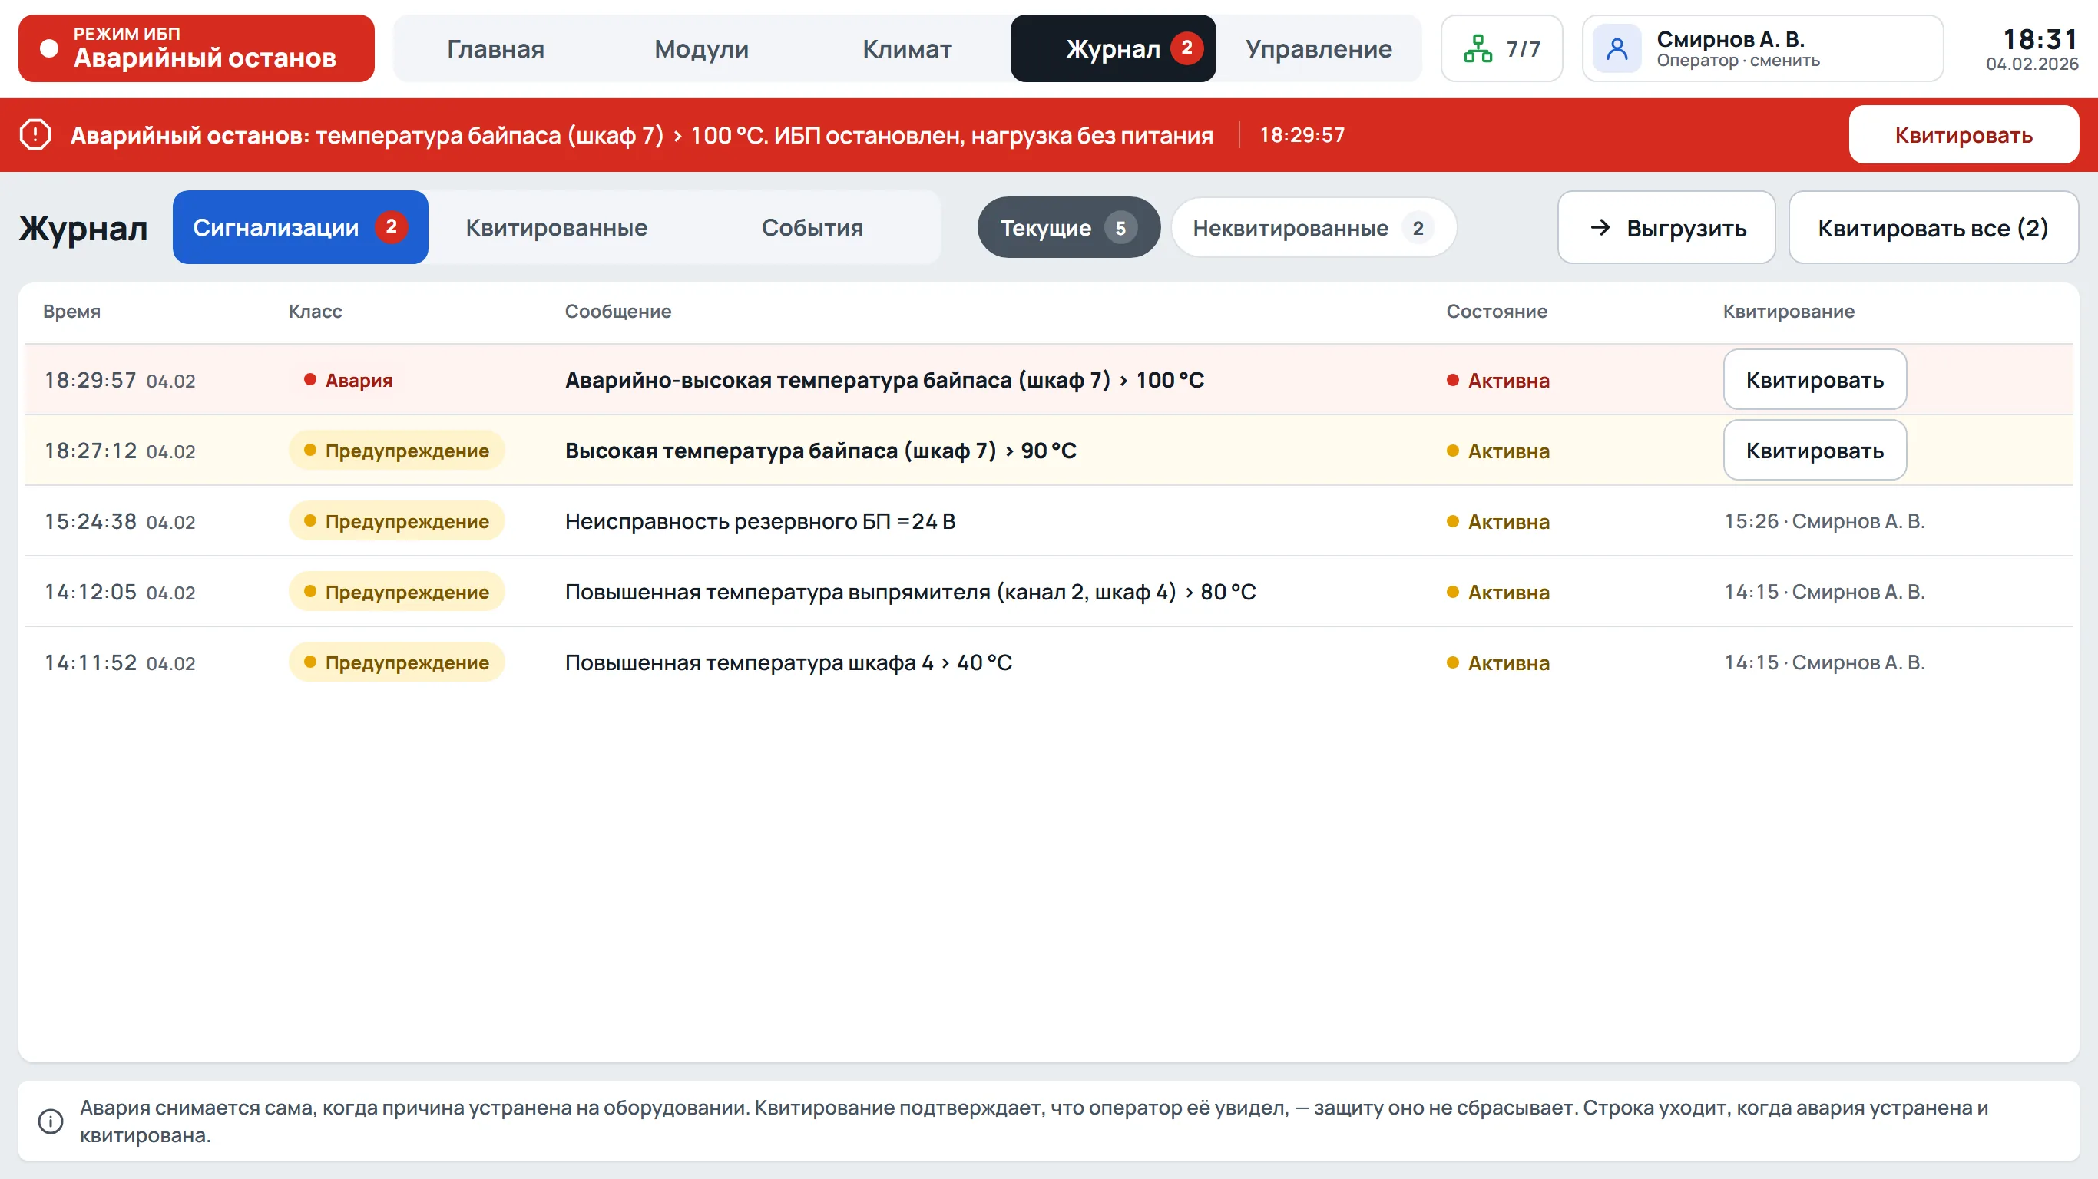The height and width of the screenshot is (1179, 2098).
Task: Click the Квитирование column header
Action: pyautogui.click(x=1789, y=311)
